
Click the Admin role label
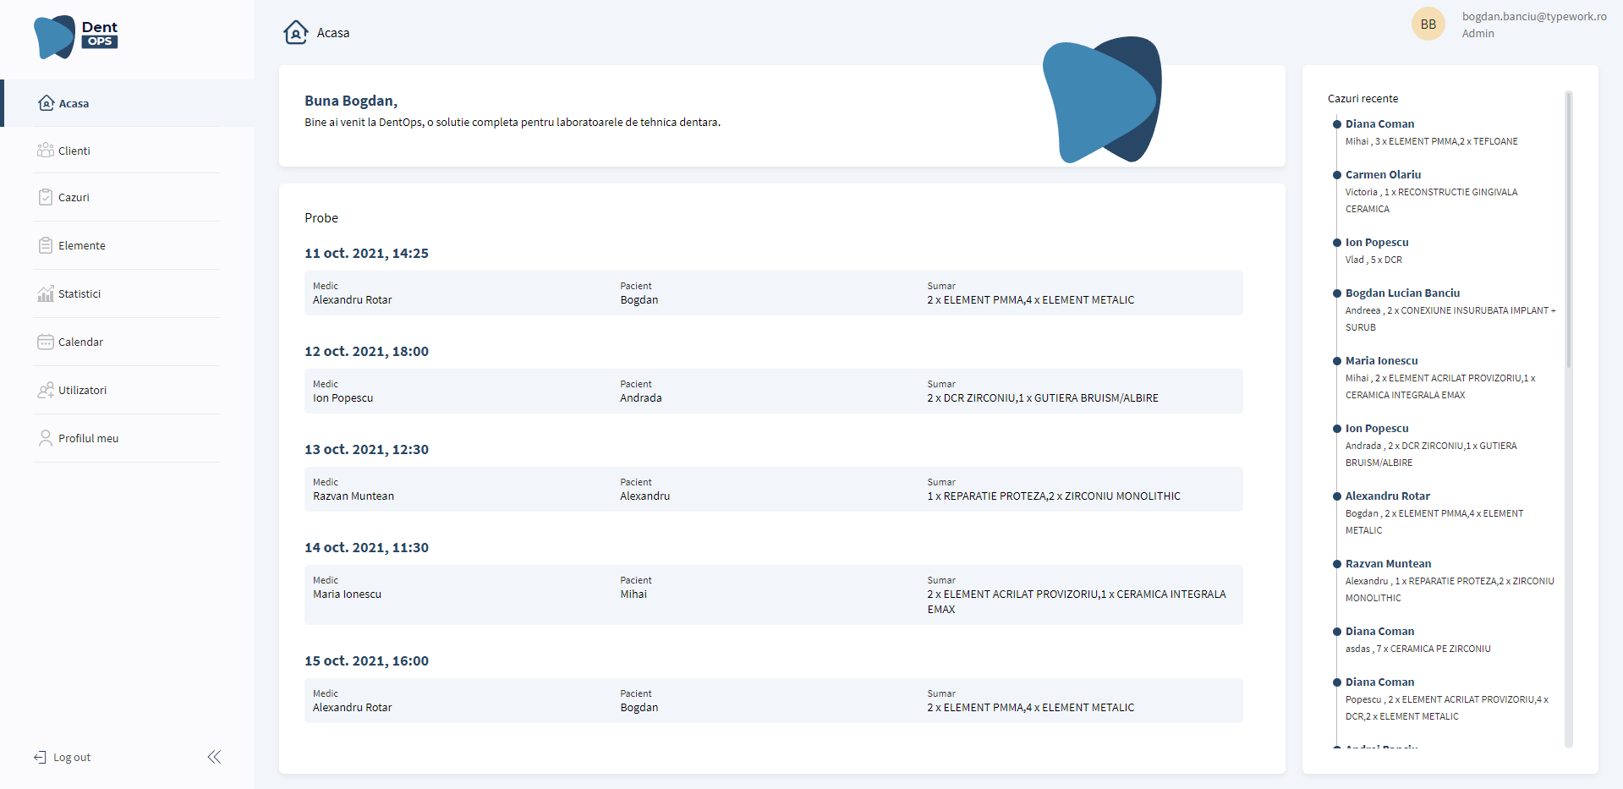(x=1478, y=34)
